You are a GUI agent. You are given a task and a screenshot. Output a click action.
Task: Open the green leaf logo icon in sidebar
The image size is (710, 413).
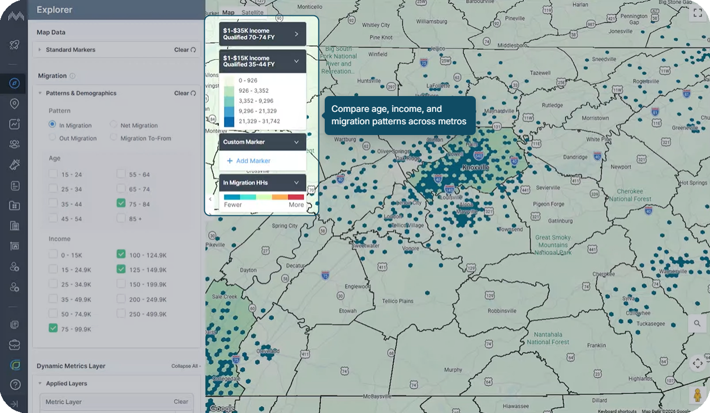click(15, 365)
